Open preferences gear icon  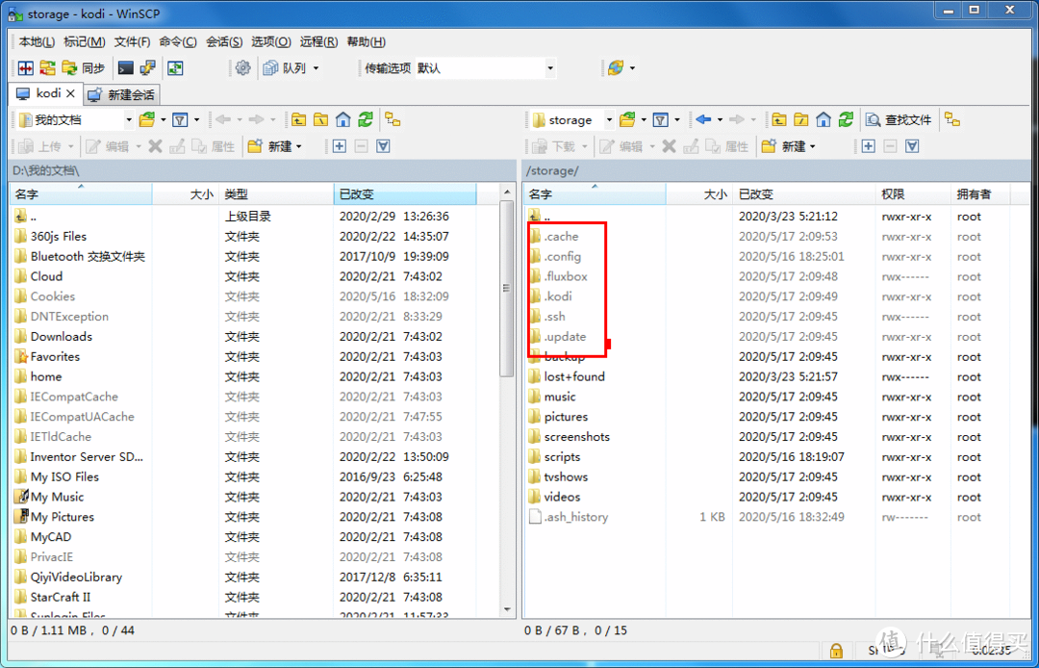point(242,68)
